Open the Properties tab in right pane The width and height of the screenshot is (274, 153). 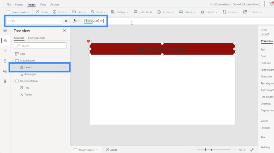coord(267,41)
